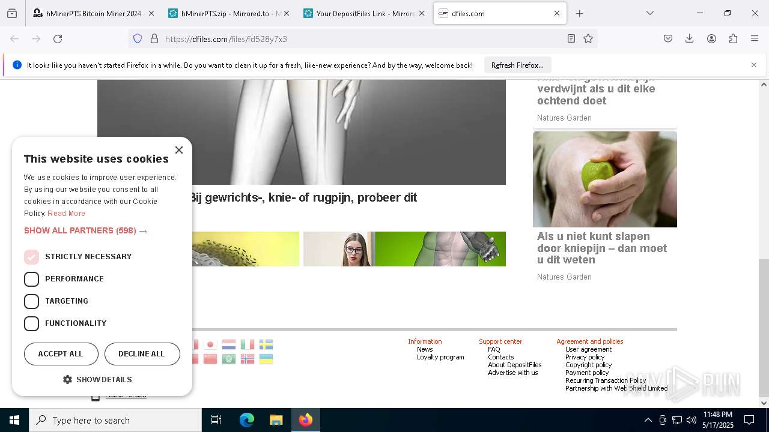Click the Firefox View icon
The image size is (769, 432).
point(12,13)
